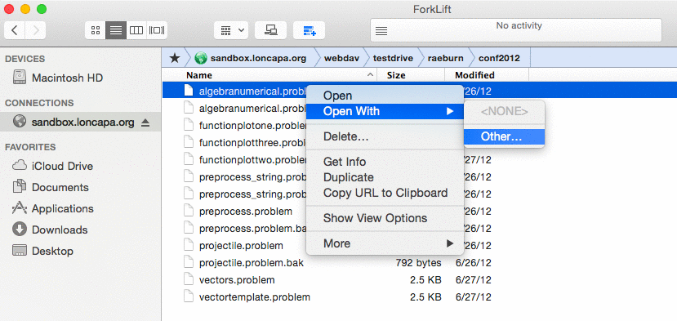Image resolution: width=677 pixels, height=321 pixels.
Task: Select the list view button
Action: pyautogui.click(x=116, y=30)
